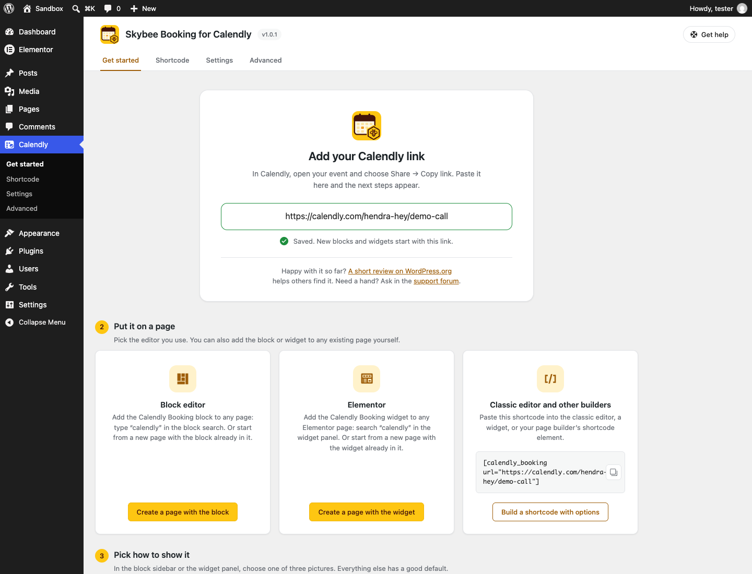Screen dimensions: 752x574
Task: Click the Skybee Booking header logo
Action: click(110, 34)
